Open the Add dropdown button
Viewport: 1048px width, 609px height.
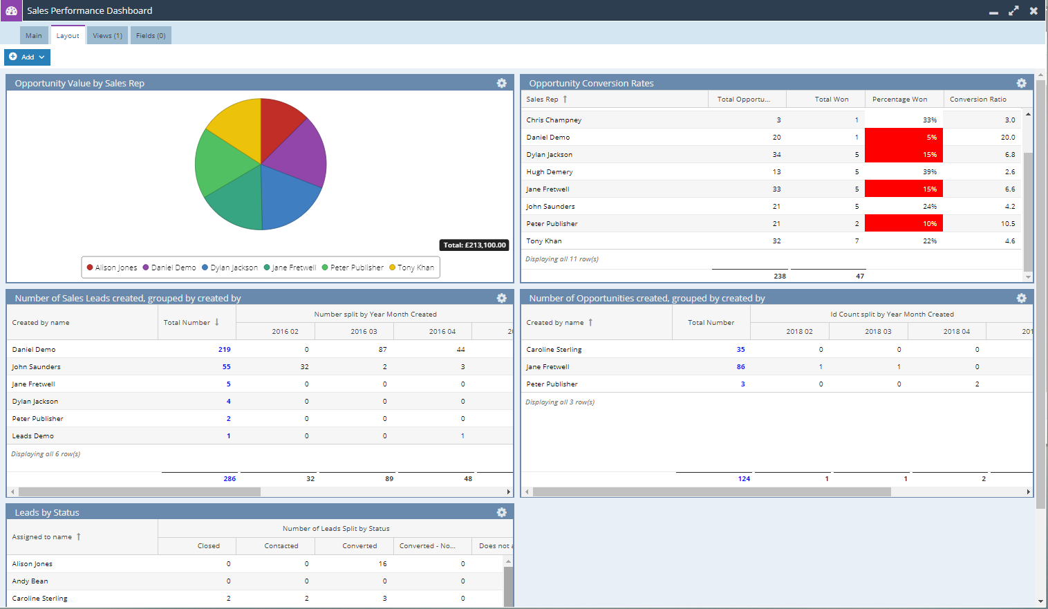tap(27, 57)
